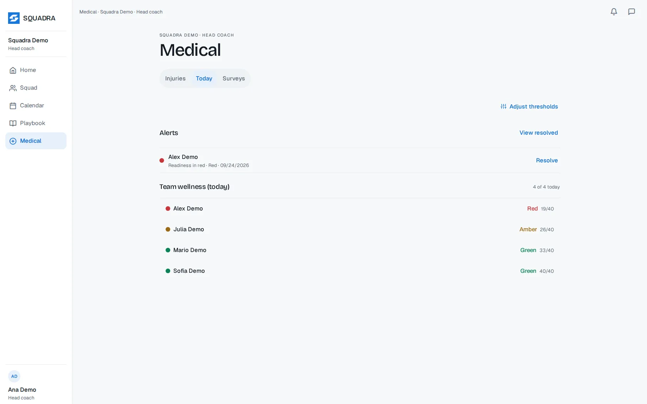Click the SQUADRA brand name

(x=39, y=18)
